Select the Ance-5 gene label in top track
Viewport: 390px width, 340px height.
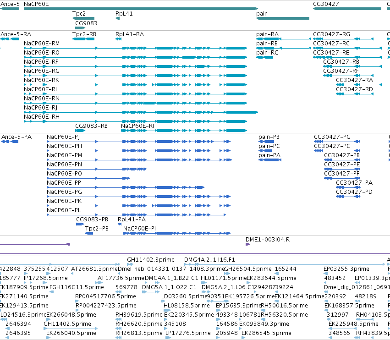[x=10, y=4]
